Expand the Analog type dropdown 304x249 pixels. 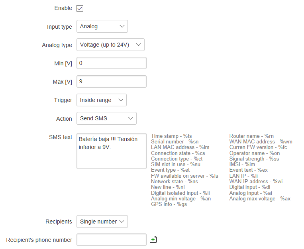tap(110, 45)
